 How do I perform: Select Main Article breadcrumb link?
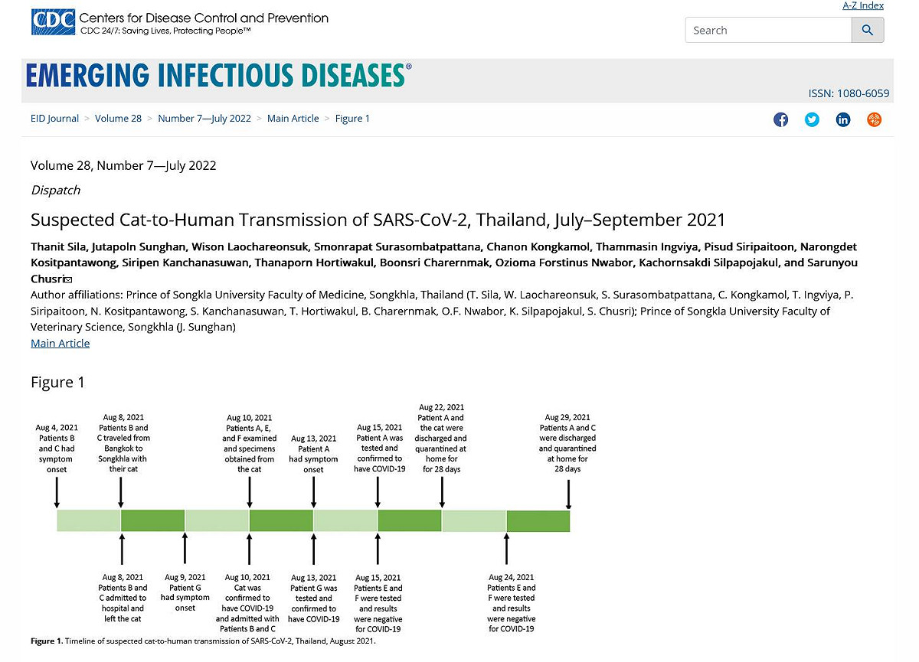click(x=293, y=119)
